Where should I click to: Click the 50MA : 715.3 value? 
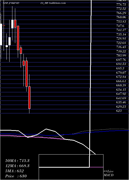[x=17, y=161]
